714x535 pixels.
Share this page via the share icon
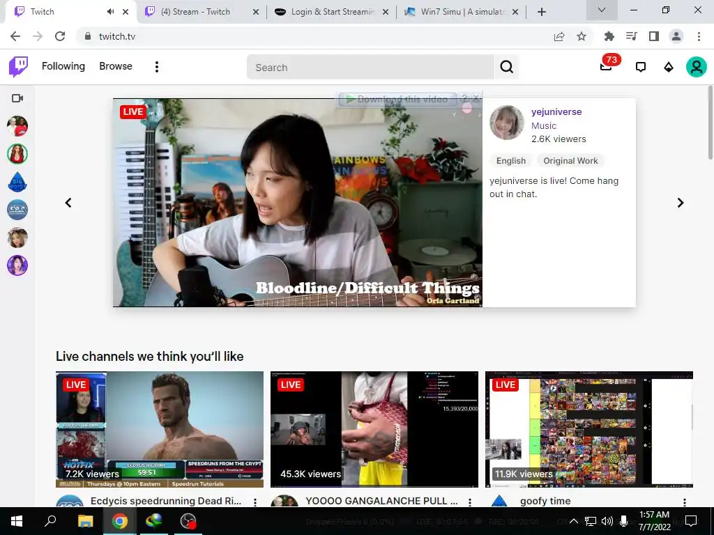point(559,36)
